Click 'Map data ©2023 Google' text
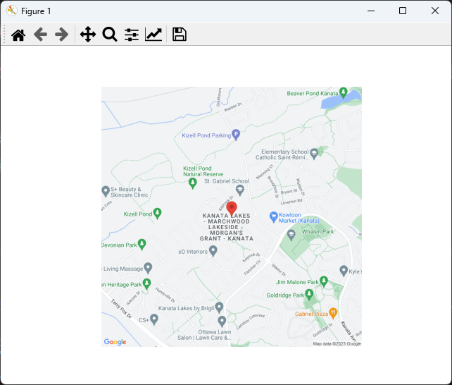Viewport: 452px width, 385px height. 337,343
